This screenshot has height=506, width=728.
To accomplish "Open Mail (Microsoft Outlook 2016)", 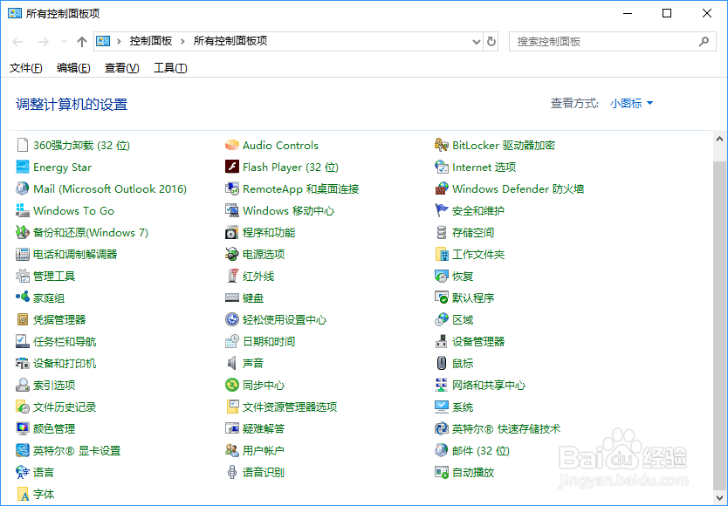I will (x=111, y=188).
